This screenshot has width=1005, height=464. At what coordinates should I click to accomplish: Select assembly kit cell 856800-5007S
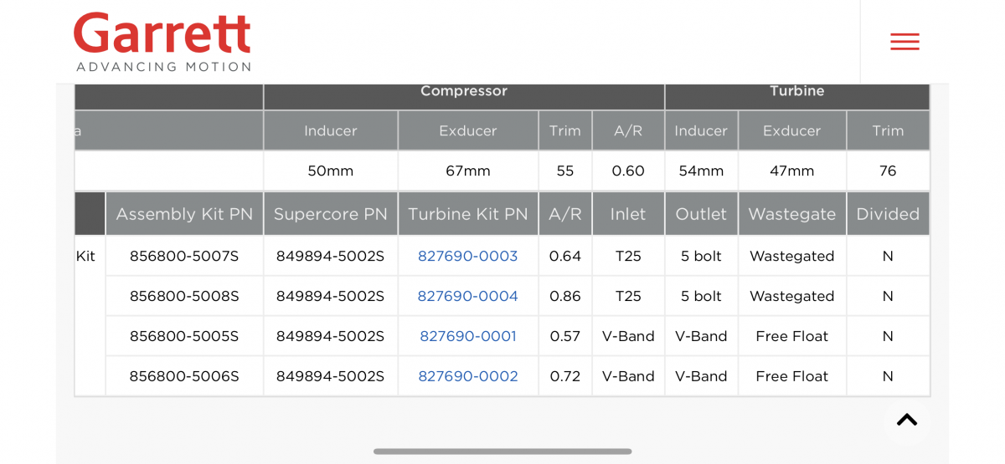click(x=184, y=257)
